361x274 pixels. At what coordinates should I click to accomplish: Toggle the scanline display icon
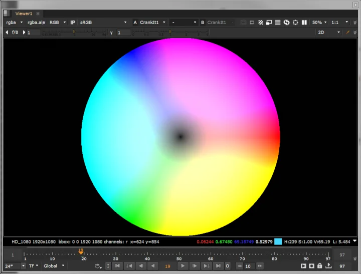tap(278, 22)
